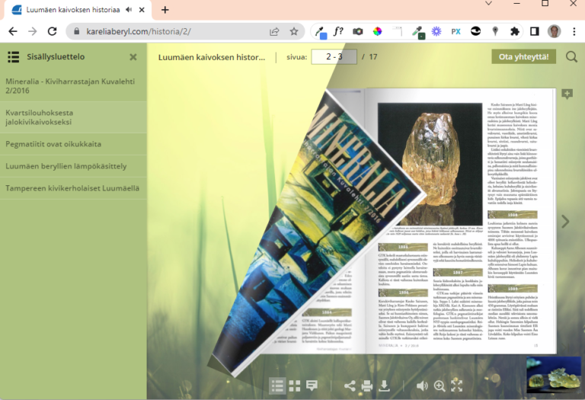Click the map pin extension icon
The width and height of the screenshot is (585, 400).
[495, 31]
